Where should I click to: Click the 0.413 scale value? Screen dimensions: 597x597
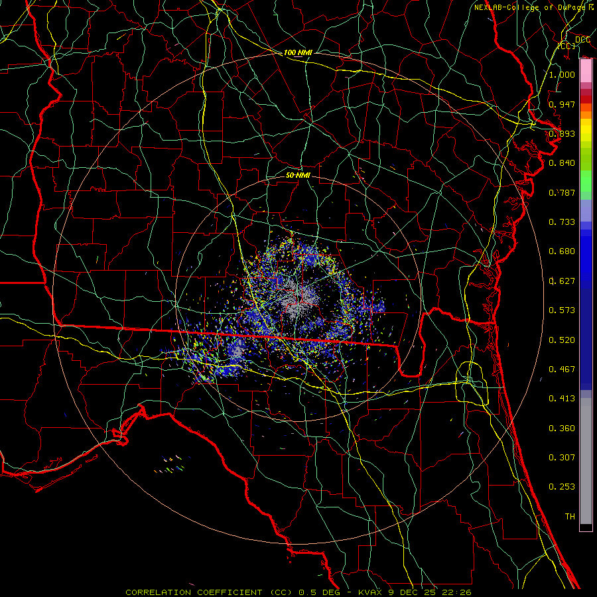[562, 399]
